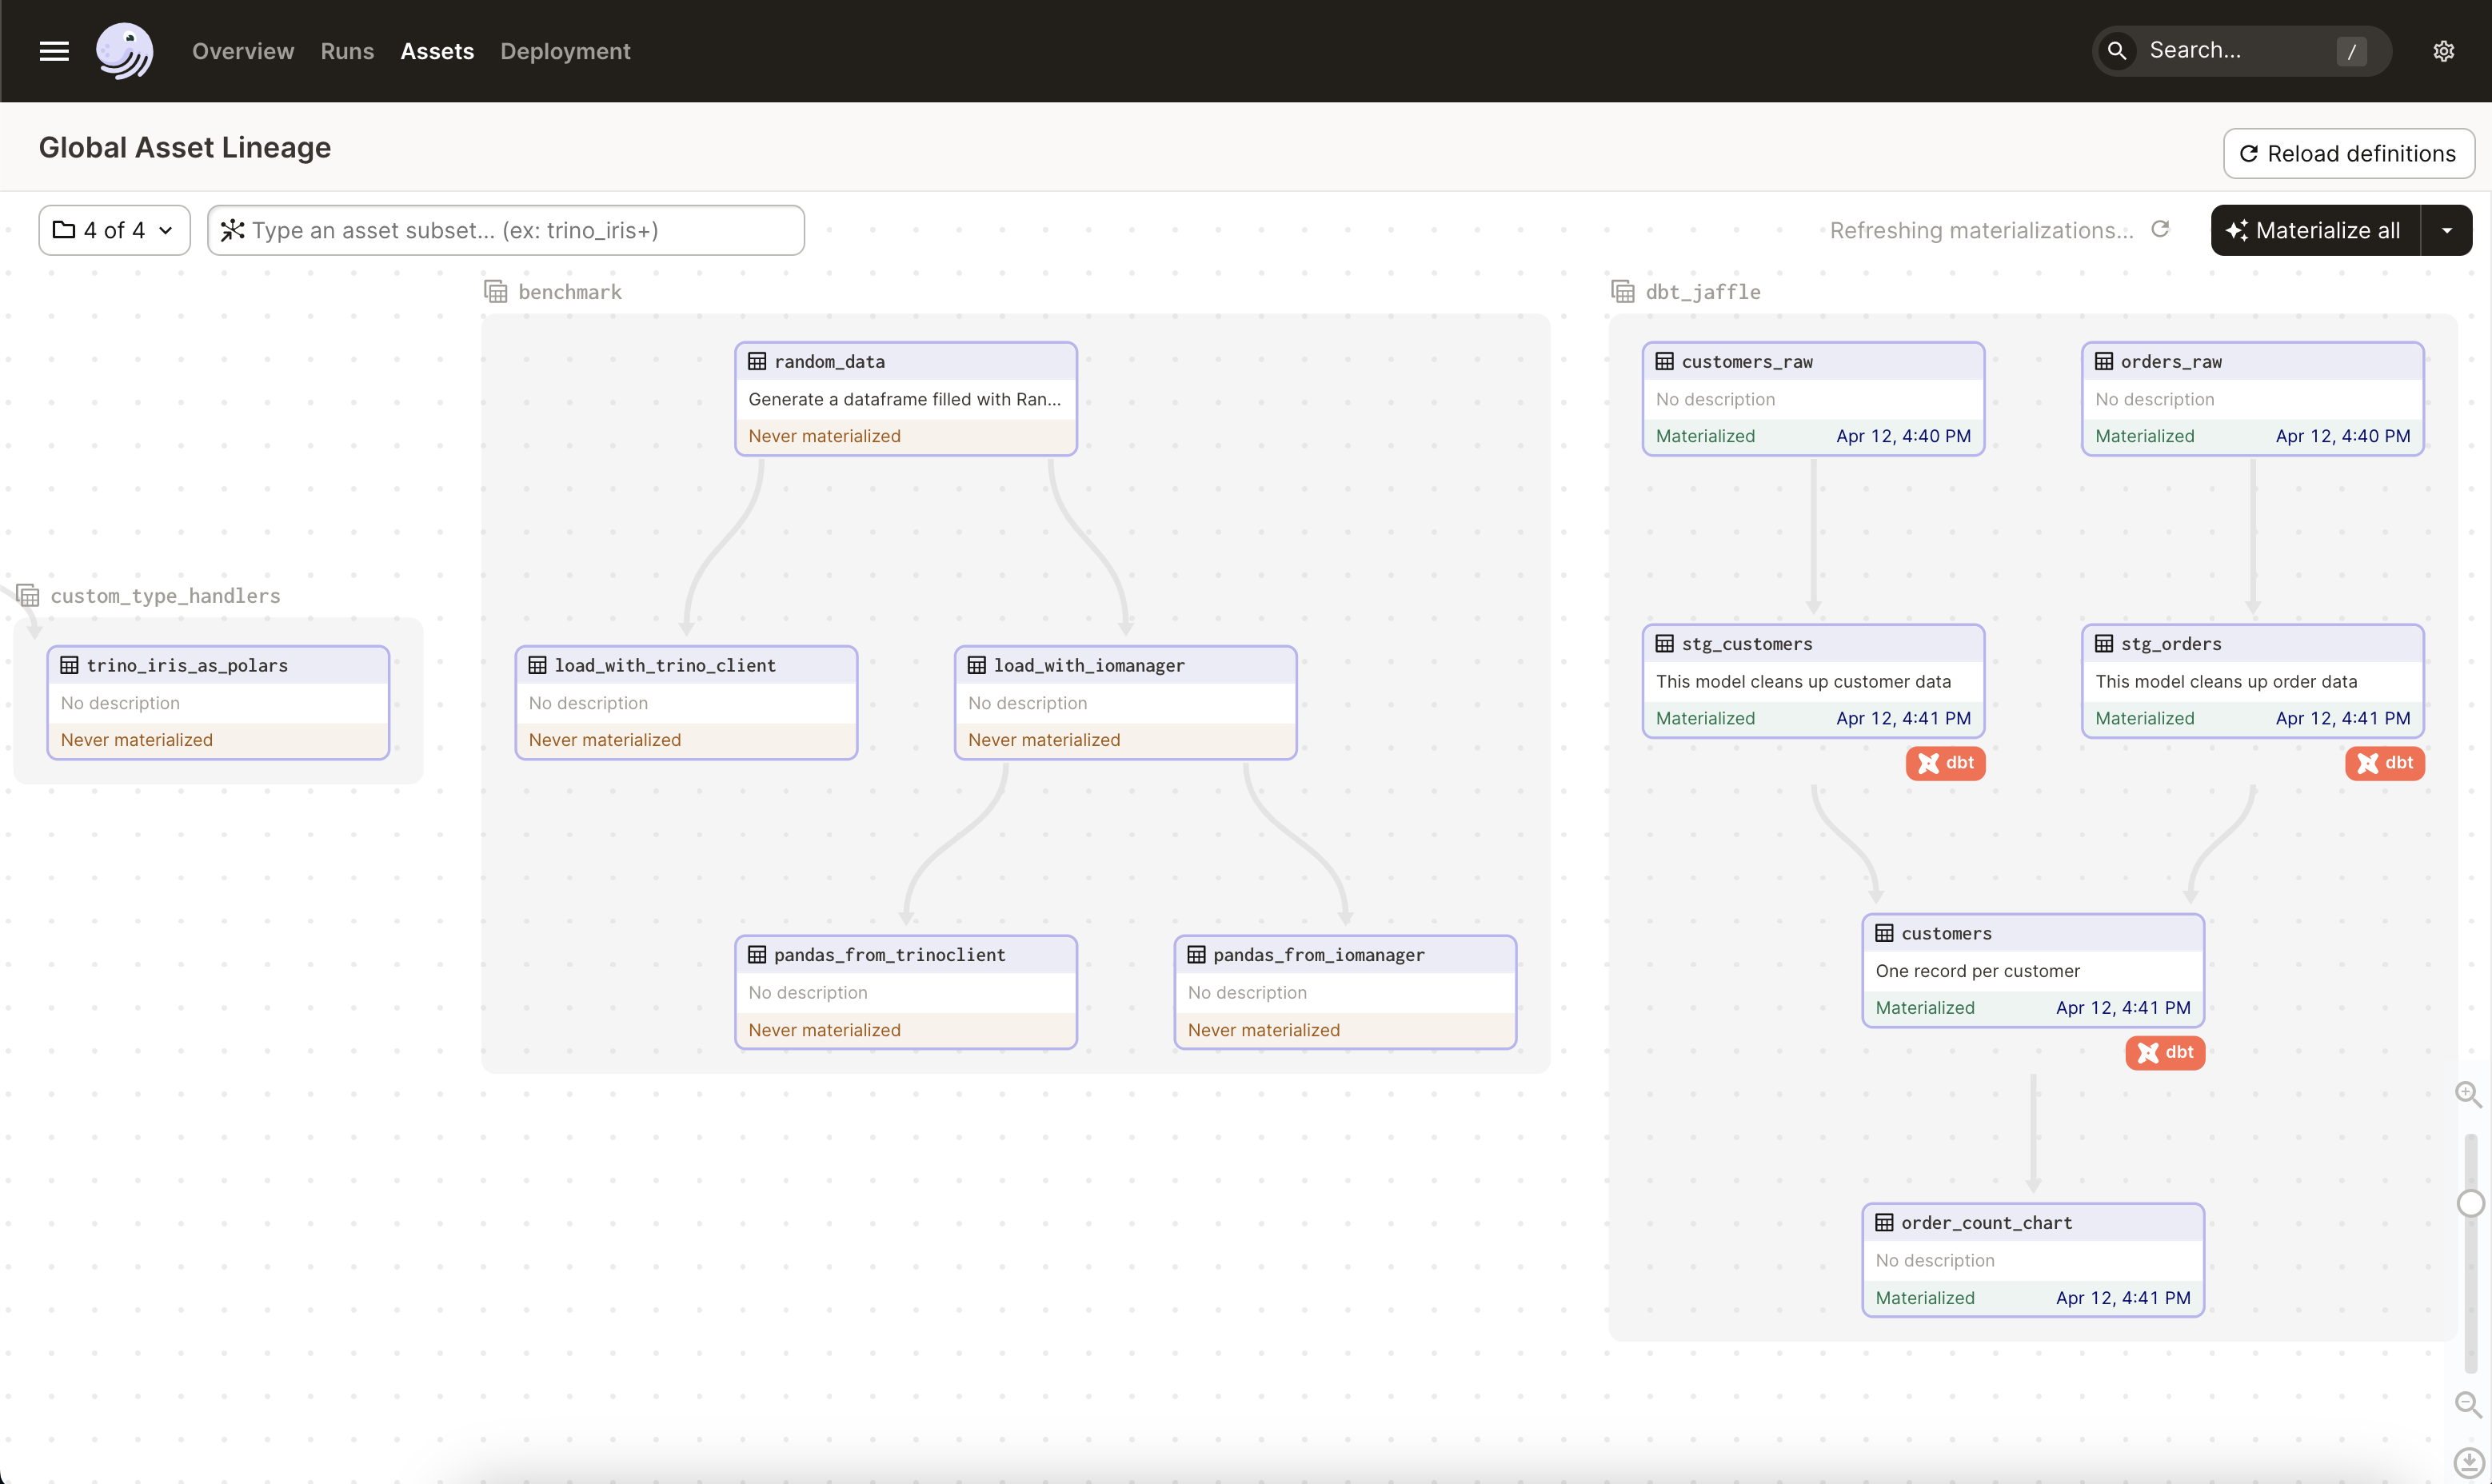The width and height of the screenshot is (2492, 1484).
Task: Click the Materialize all button
Action: point(2316,230)
